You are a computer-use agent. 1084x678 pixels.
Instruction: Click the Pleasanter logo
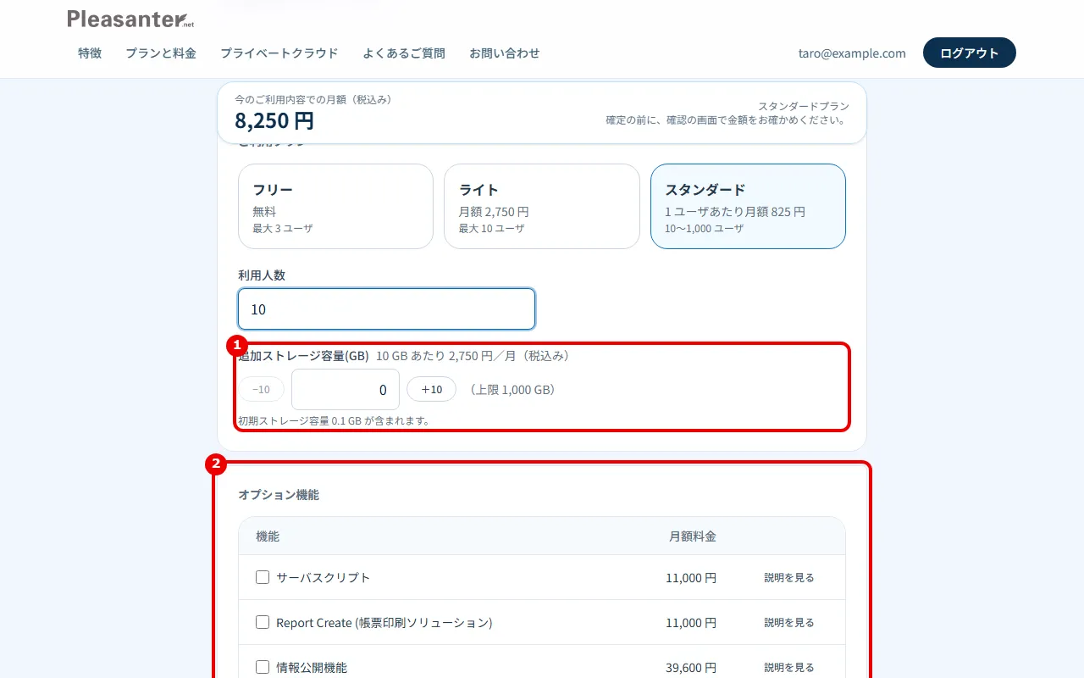click(130, 19)
